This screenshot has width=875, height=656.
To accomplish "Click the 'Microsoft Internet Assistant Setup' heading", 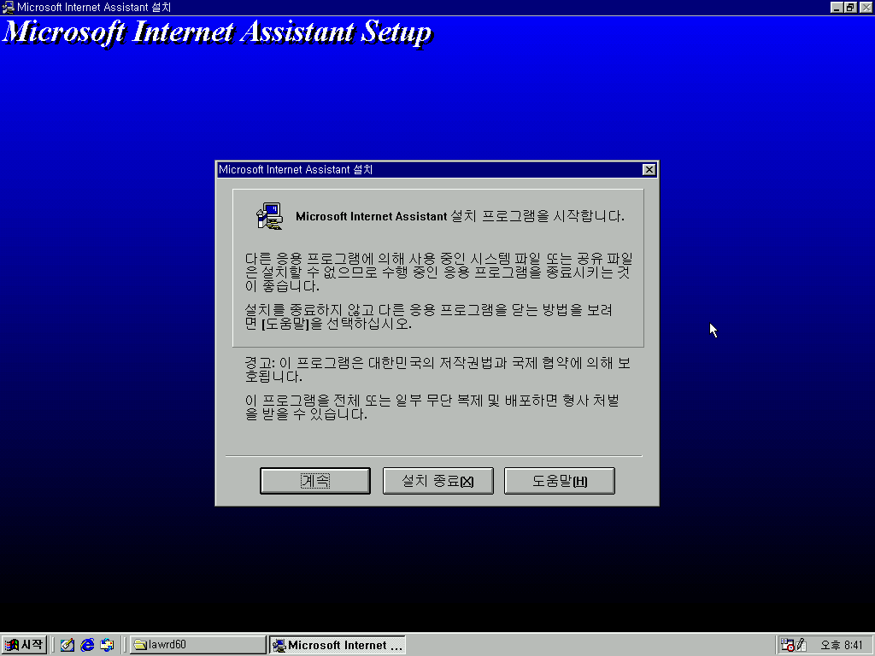I will click(217, 32).
